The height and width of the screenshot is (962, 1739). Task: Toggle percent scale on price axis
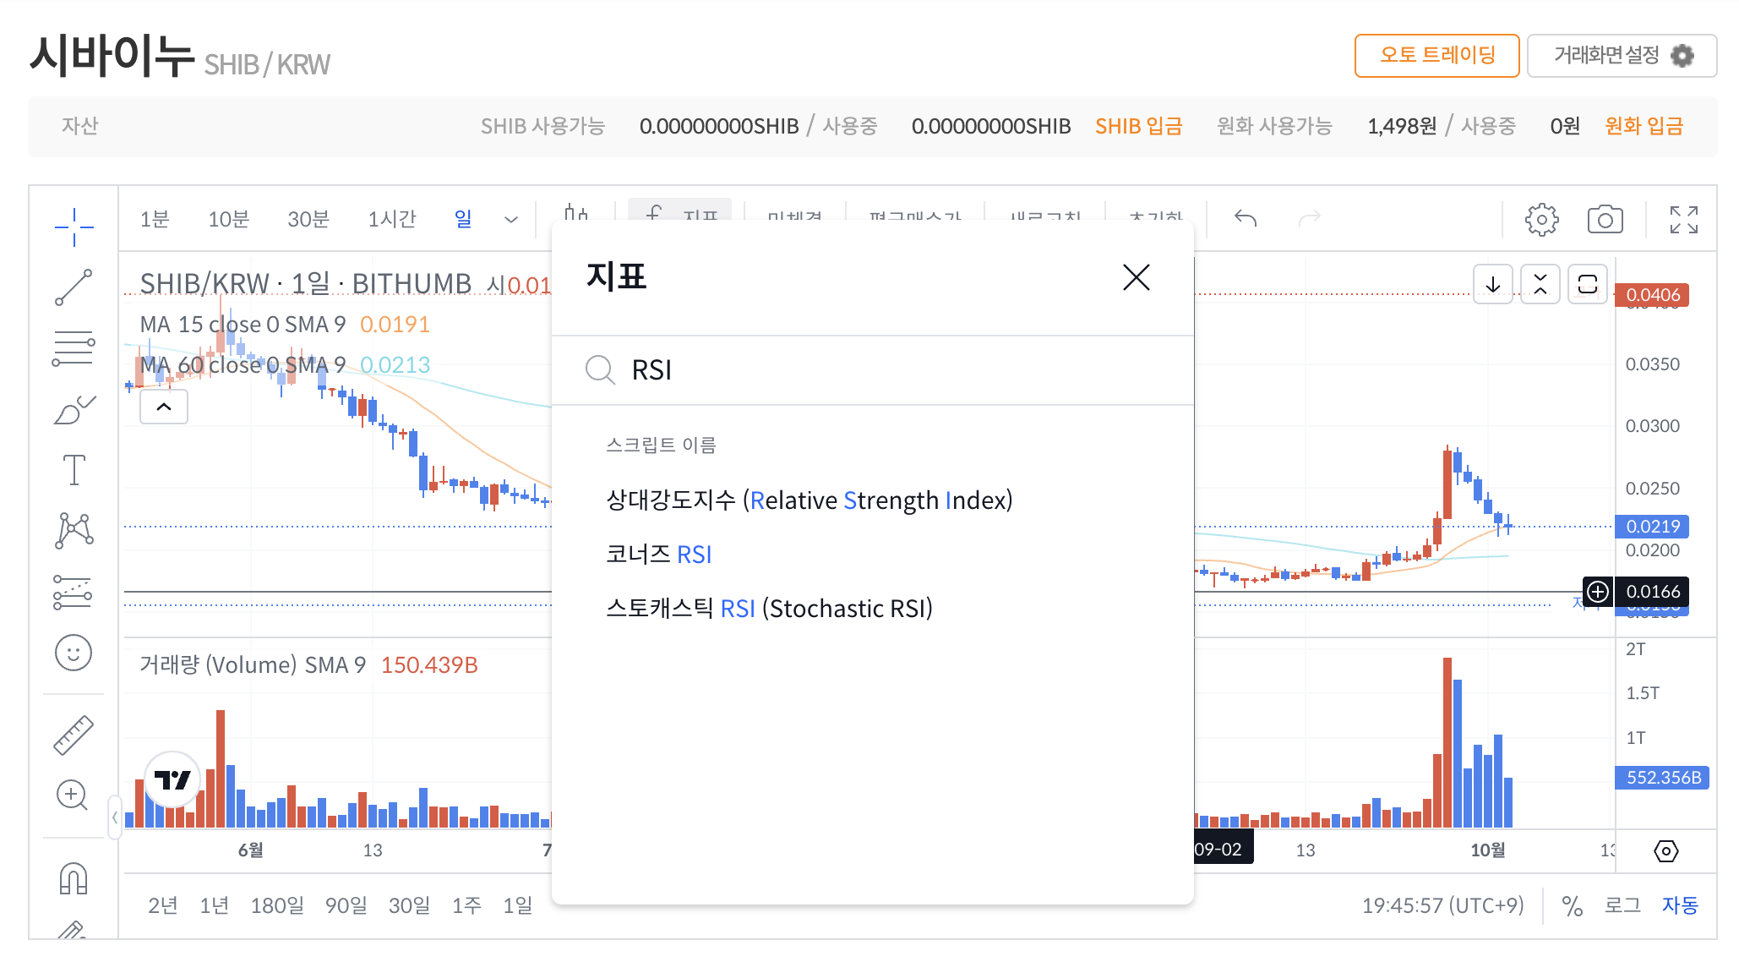tap(1572, 906)
